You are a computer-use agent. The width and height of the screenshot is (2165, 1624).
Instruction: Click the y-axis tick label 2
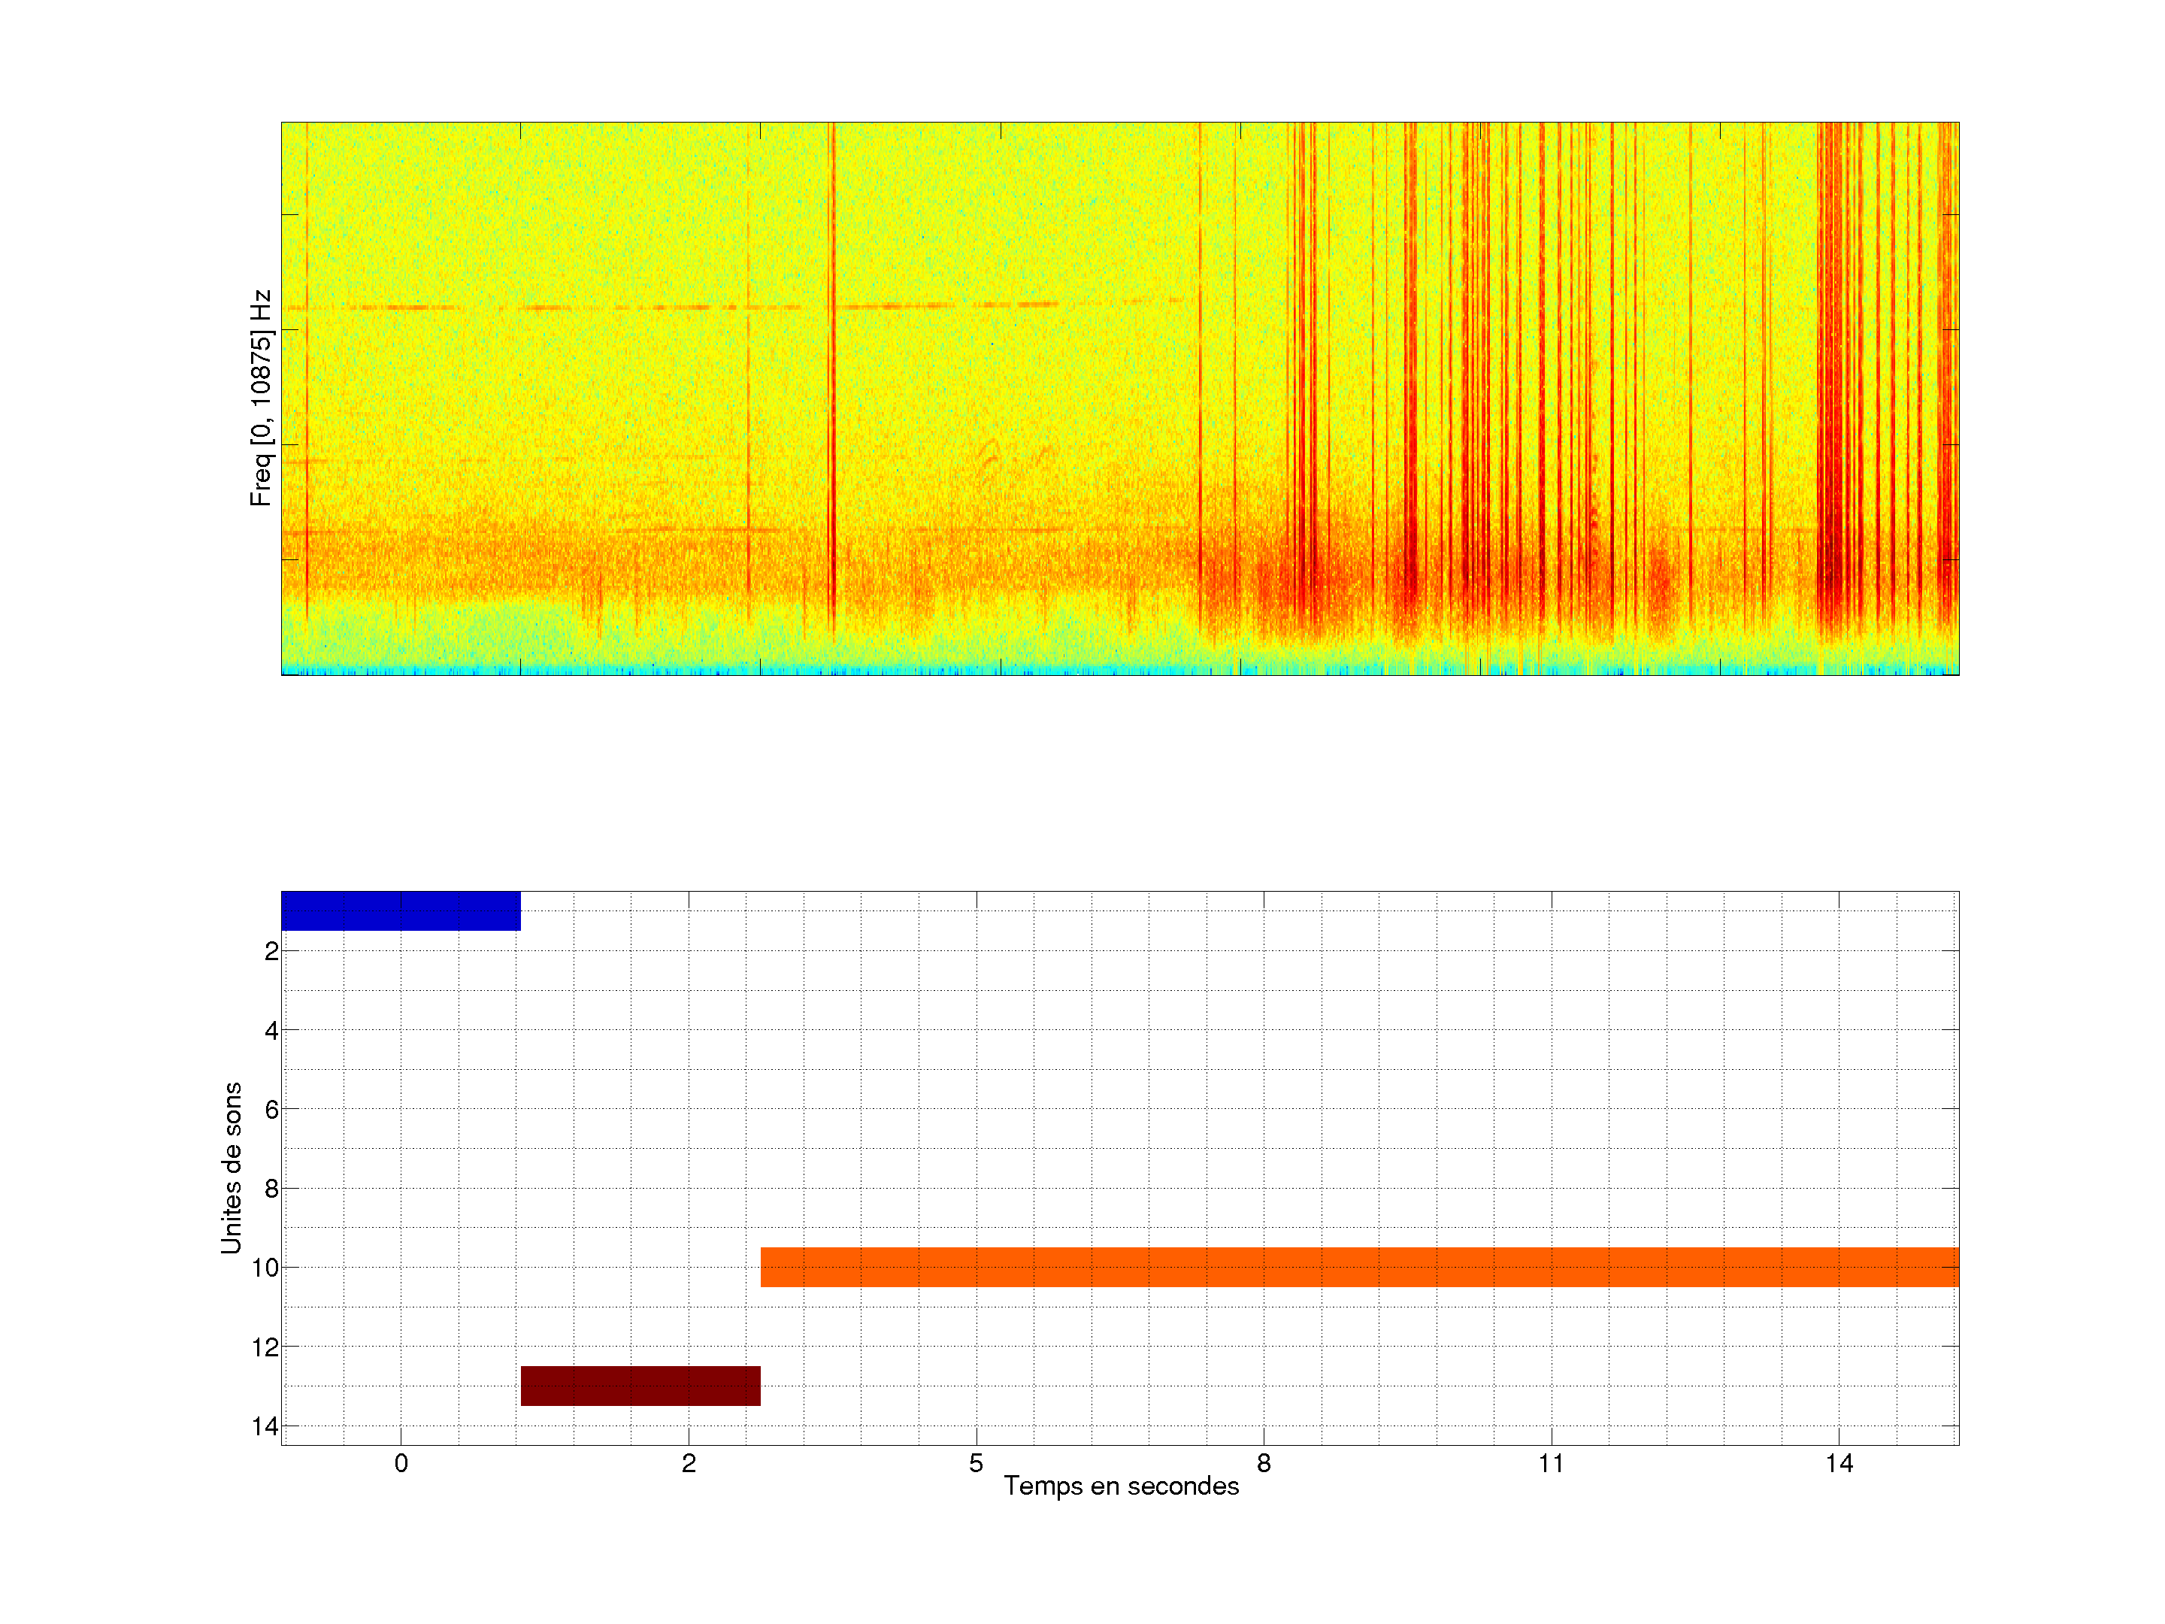coord(271,950)
